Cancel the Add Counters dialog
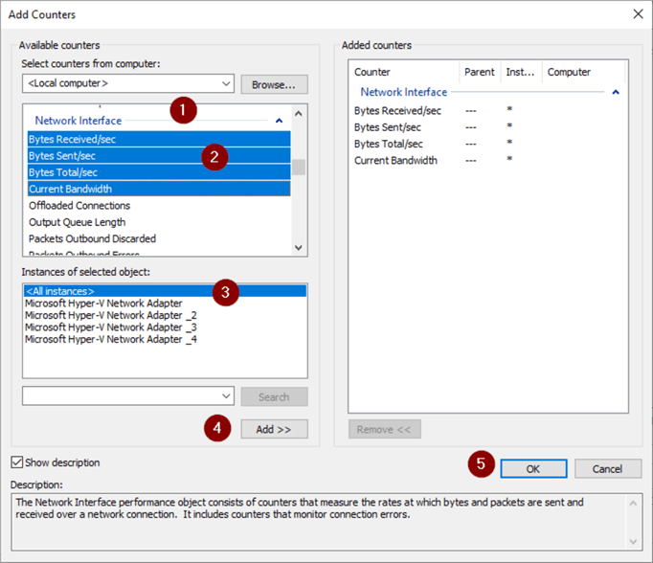The width and height of the screenshot is (653, 563). [607, 469]
